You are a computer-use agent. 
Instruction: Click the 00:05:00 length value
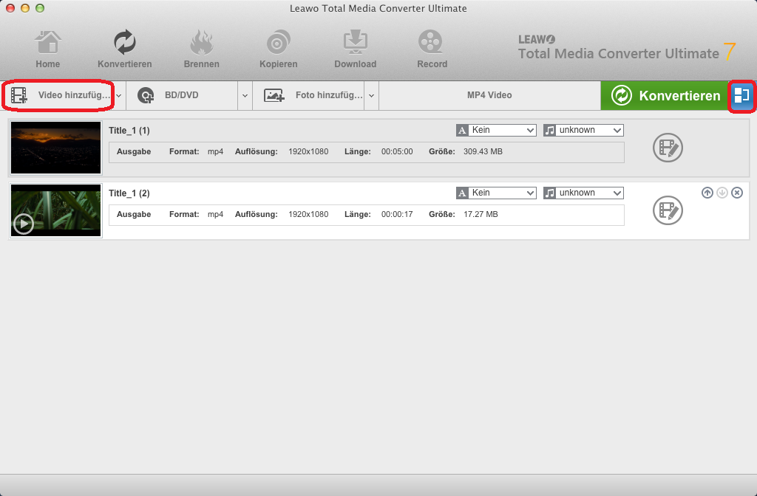click(x=397, y=151)
